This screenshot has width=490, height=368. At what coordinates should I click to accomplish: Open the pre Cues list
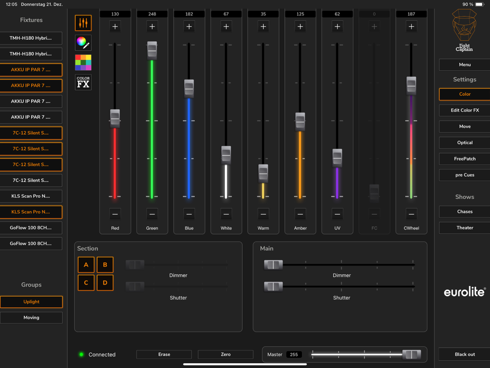pyautogui.click(x=464, y=174)
